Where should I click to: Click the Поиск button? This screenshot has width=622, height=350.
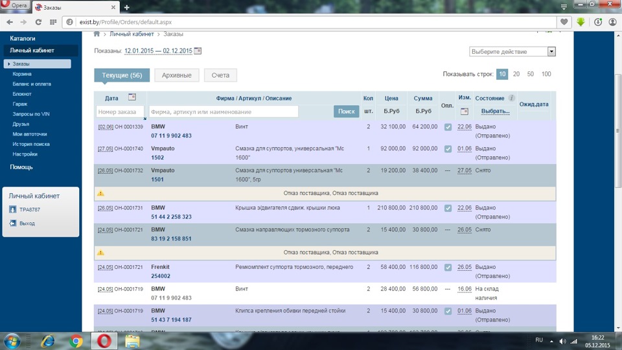(346, 111)
